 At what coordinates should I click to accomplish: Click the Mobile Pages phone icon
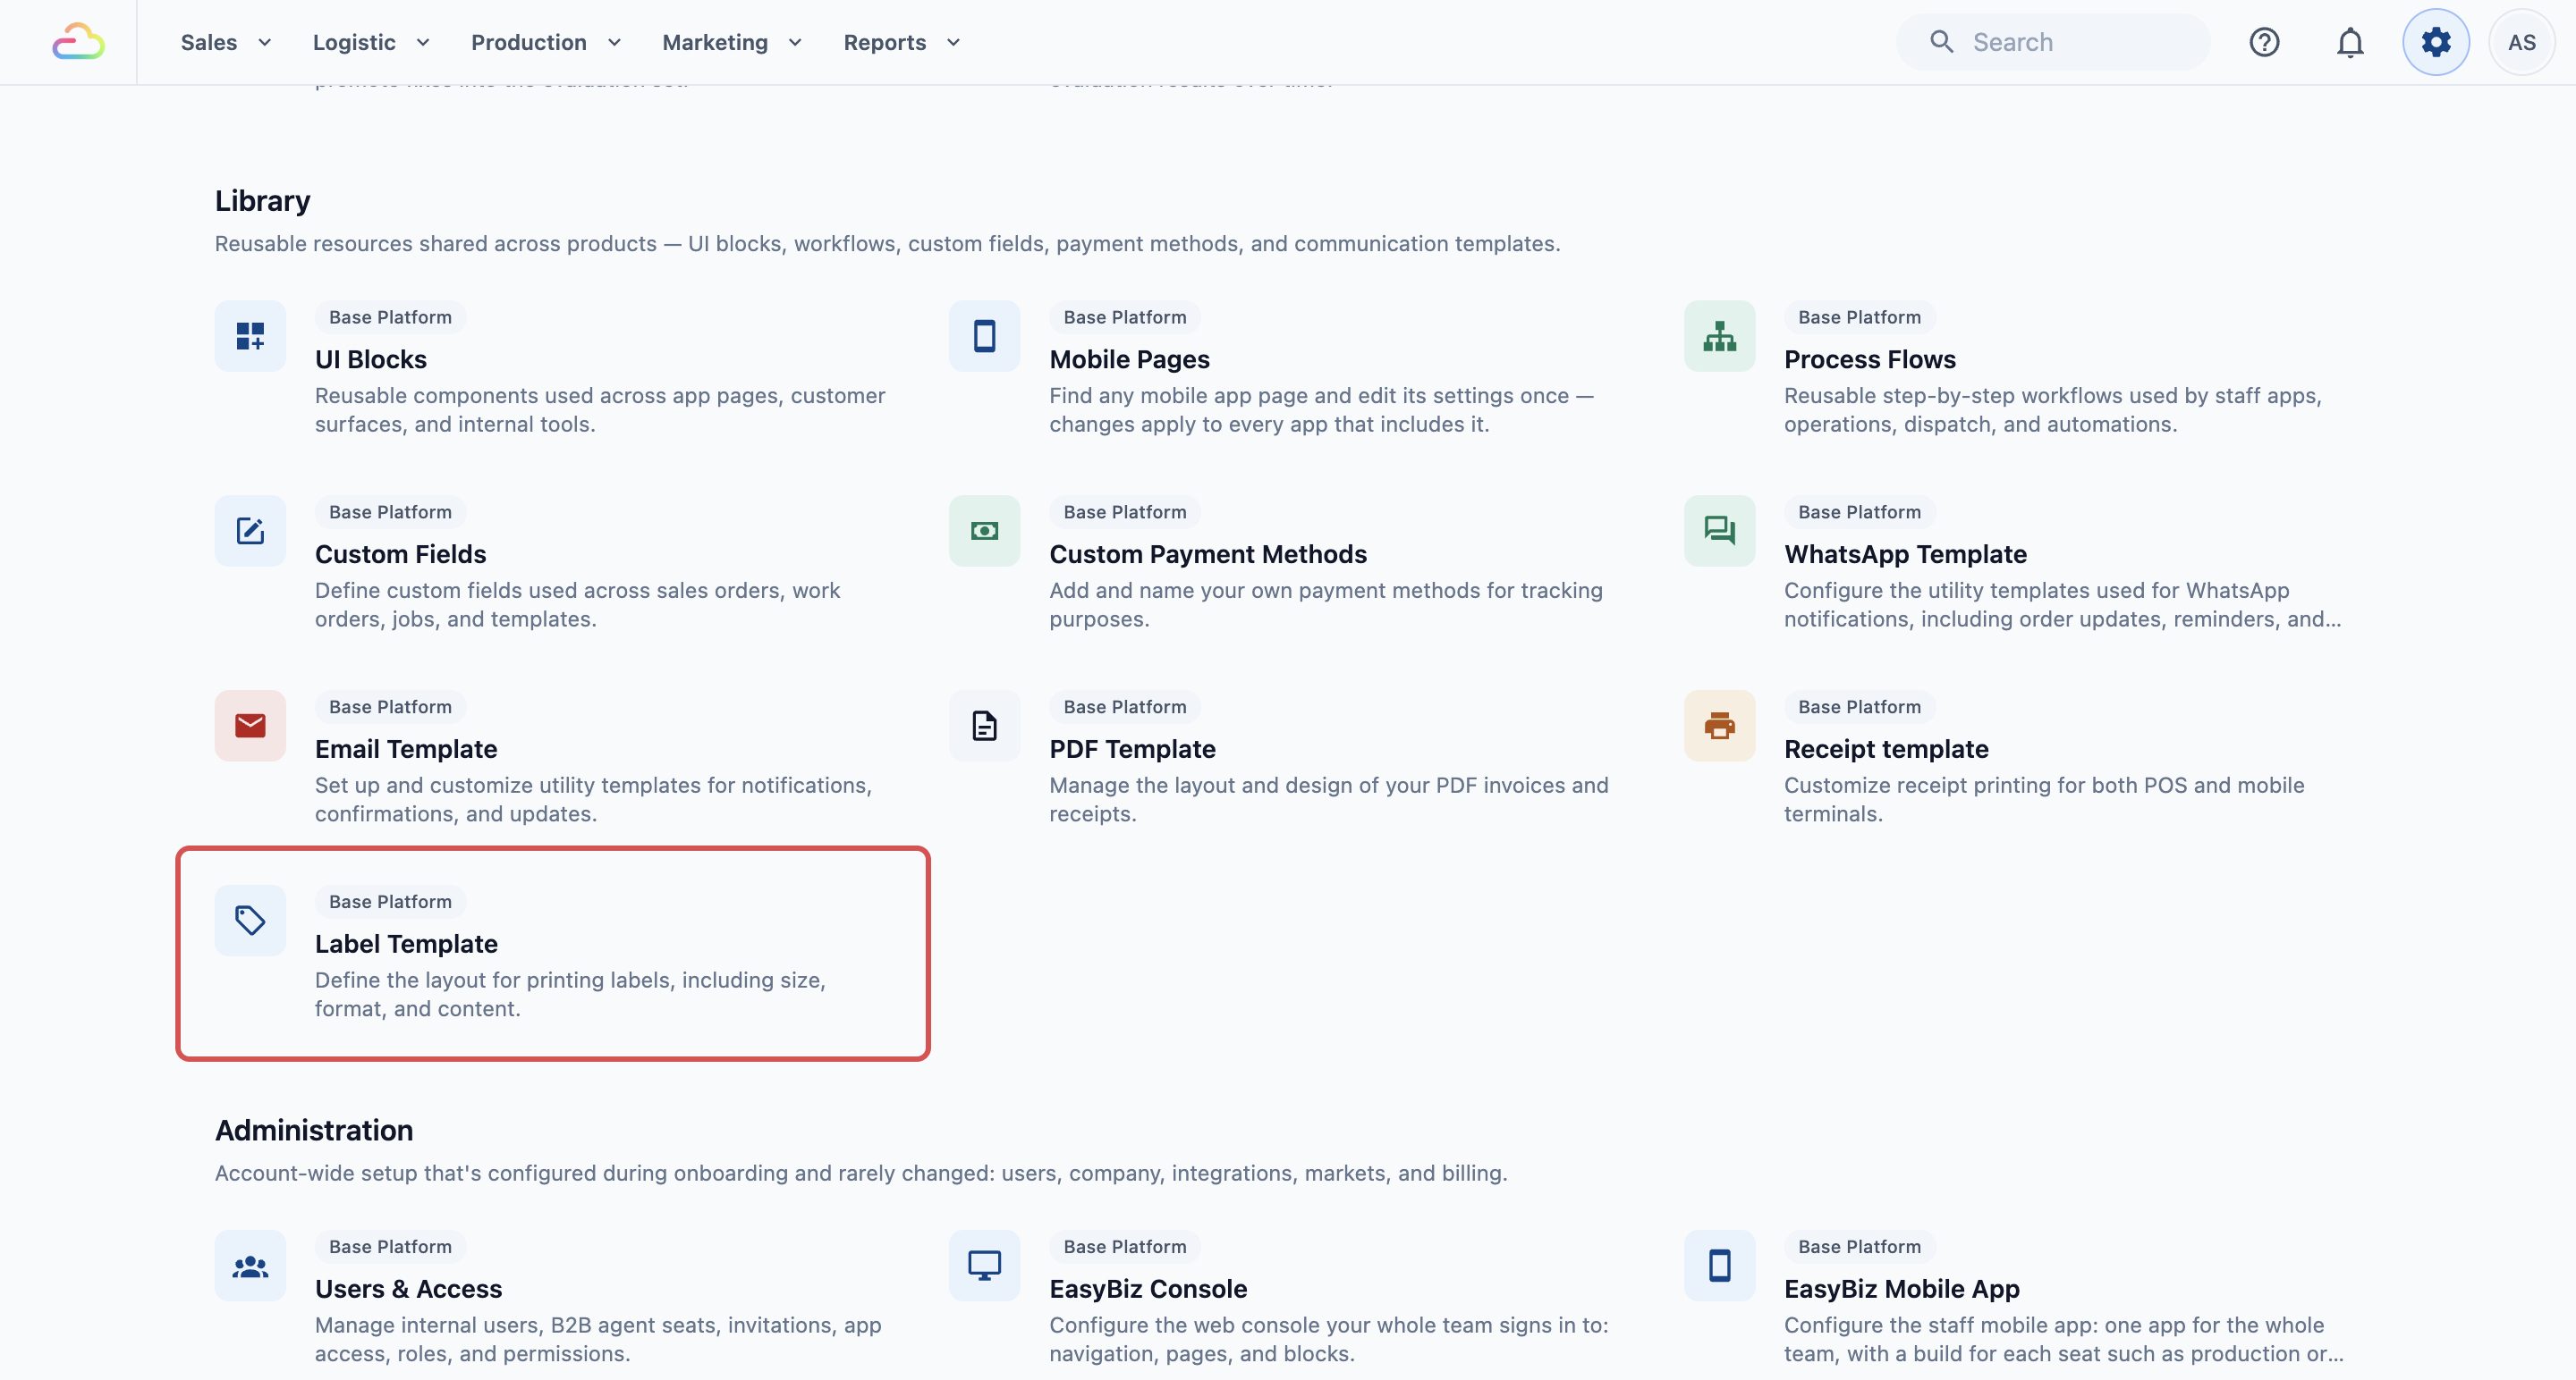click(984, 336)
